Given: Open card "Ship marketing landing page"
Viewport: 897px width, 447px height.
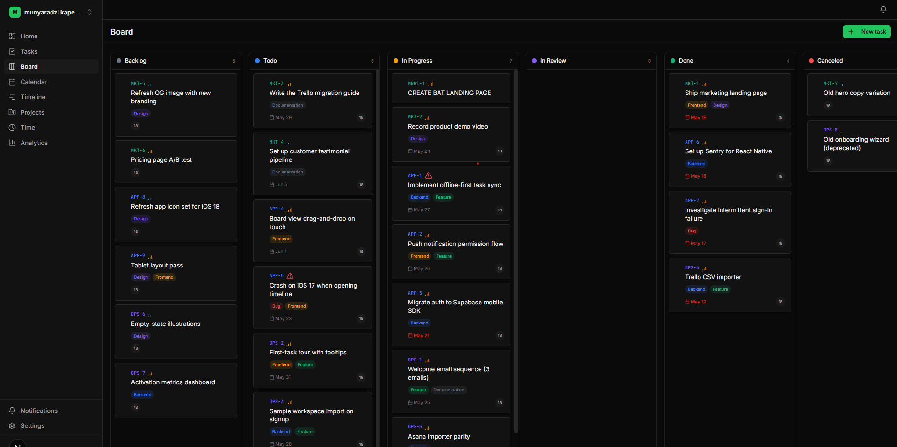Looking at the screenshot, I should click(730, 101).
